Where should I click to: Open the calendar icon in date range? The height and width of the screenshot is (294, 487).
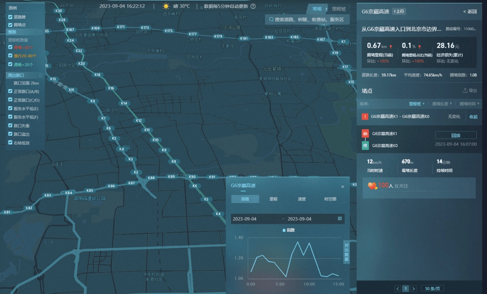pyautogui.click(x=340, y=218)
